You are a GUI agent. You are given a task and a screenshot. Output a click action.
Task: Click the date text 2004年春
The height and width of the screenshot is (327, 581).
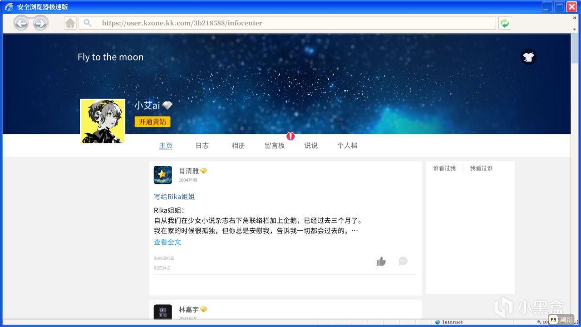[x=188, y=180]
